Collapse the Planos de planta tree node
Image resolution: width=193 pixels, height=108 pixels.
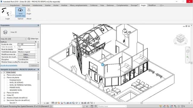(x=4, y=77)
